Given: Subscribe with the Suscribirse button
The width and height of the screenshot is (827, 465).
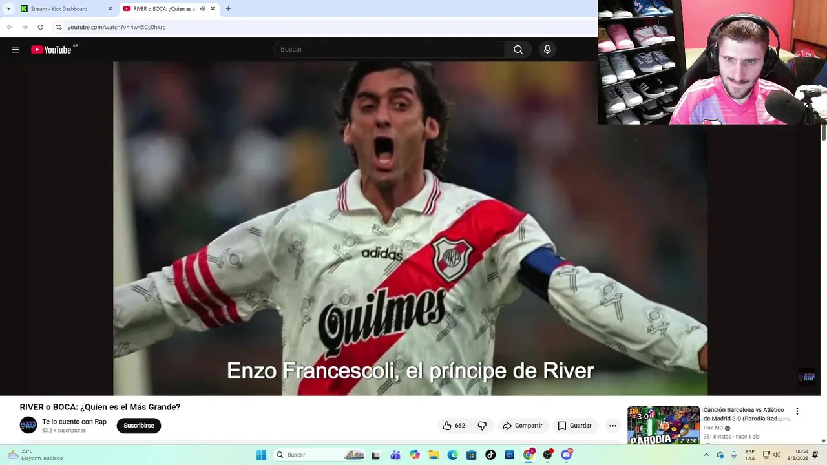Looking at the screenshot, I should pos(139,426).
